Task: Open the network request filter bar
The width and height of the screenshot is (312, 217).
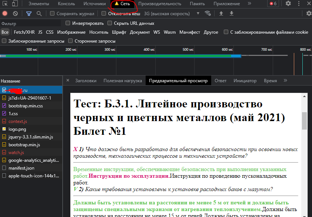Action: [28, 13]
